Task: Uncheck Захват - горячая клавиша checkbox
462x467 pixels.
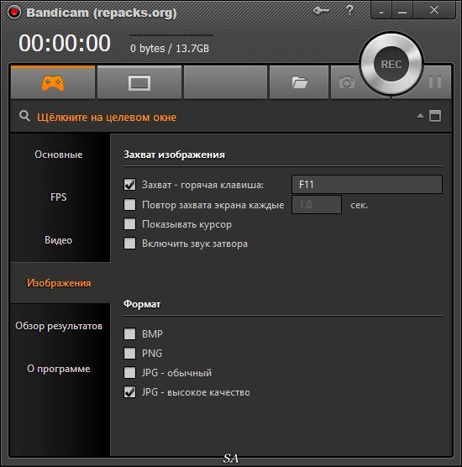Action: pyautogui.click(x=129, y=185)
